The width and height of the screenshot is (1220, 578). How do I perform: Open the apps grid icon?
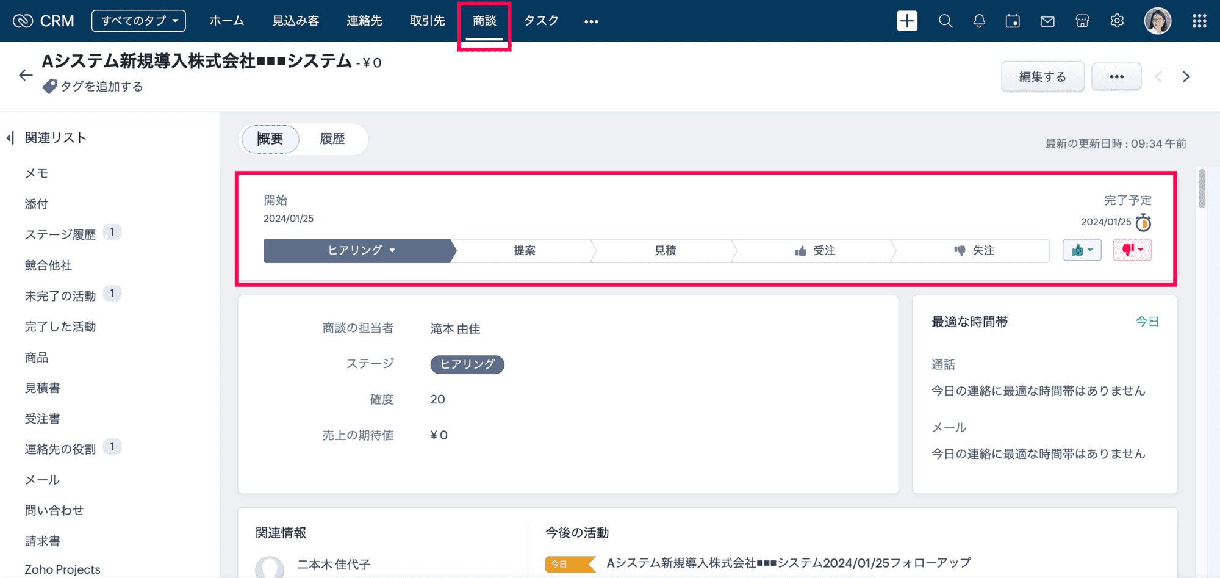1199,21
